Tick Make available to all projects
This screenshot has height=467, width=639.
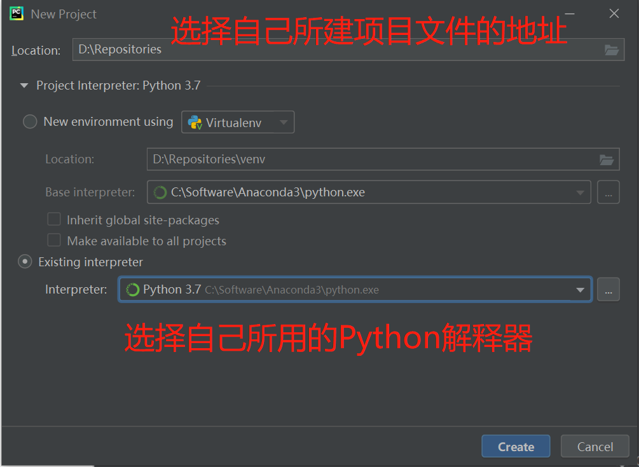(x=55, y=241)
